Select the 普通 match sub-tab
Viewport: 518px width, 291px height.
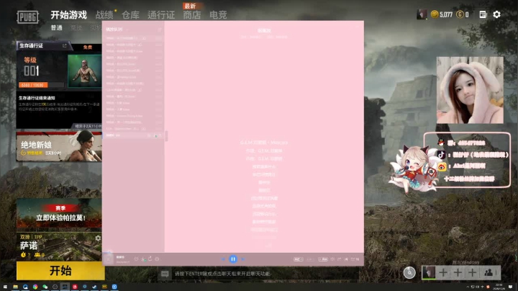coord(57,28)
